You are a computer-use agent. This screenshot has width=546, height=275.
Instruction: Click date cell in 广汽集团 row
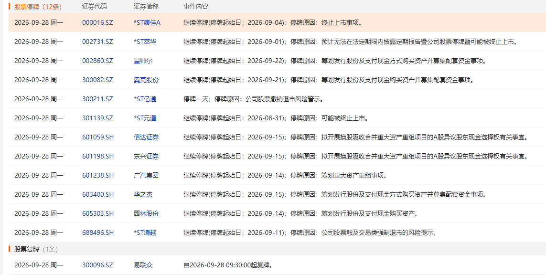tap(39, 175)
